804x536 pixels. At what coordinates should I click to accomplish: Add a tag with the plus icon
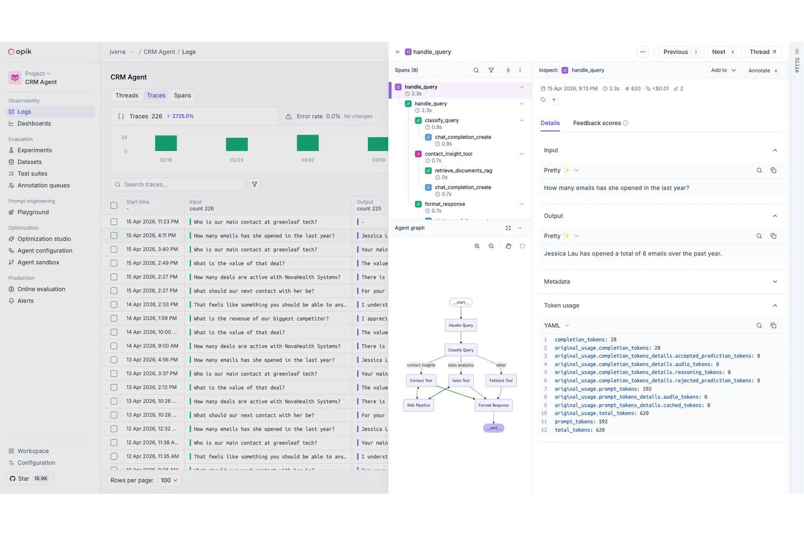click(x=554, y=99)
